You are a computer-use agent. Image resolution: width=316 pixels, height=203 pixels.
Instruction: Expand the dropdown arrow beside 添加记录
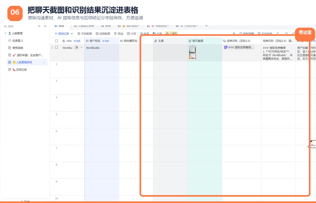coord(72,34)
